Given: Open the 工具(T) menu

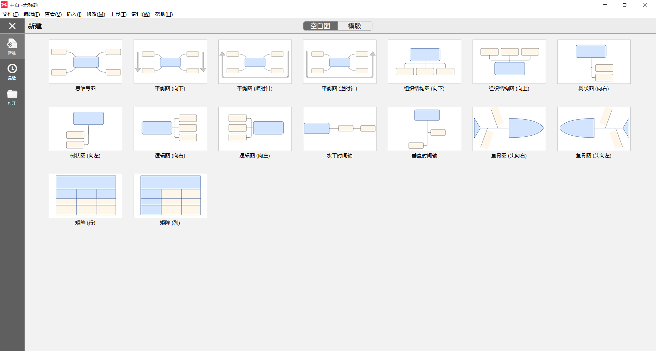Looking at the screenshot, I should coord(118,14).
